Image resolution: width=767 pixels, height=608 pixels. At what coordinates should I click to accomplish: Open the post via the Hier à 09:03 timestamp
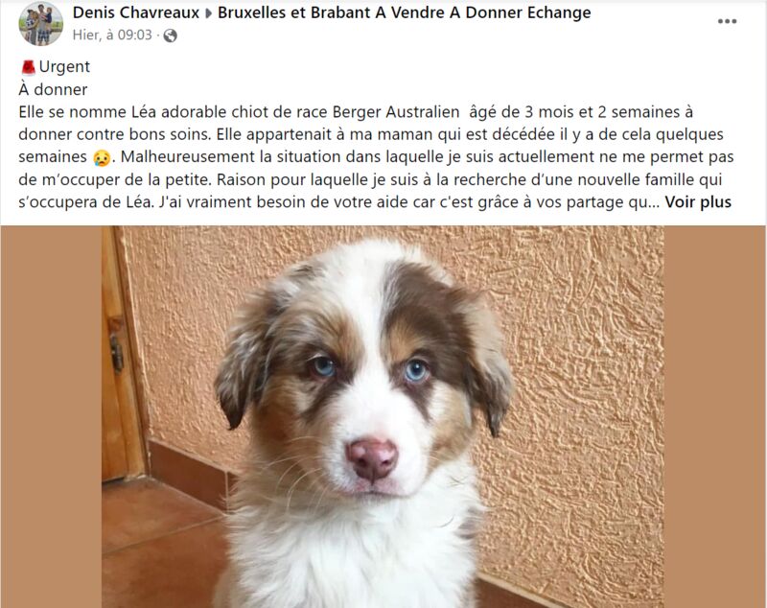[x=112, y=35]
